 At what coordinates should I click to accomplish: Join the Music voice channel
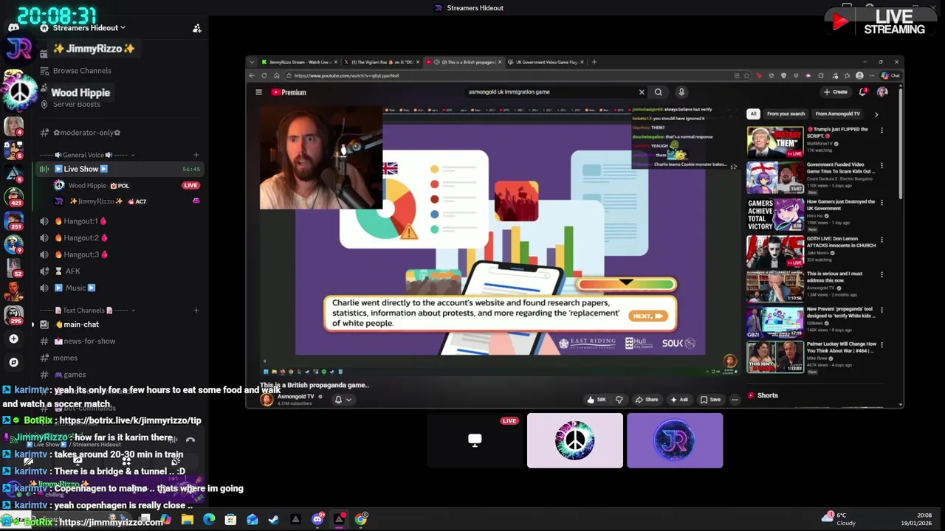tap(80, 288)
